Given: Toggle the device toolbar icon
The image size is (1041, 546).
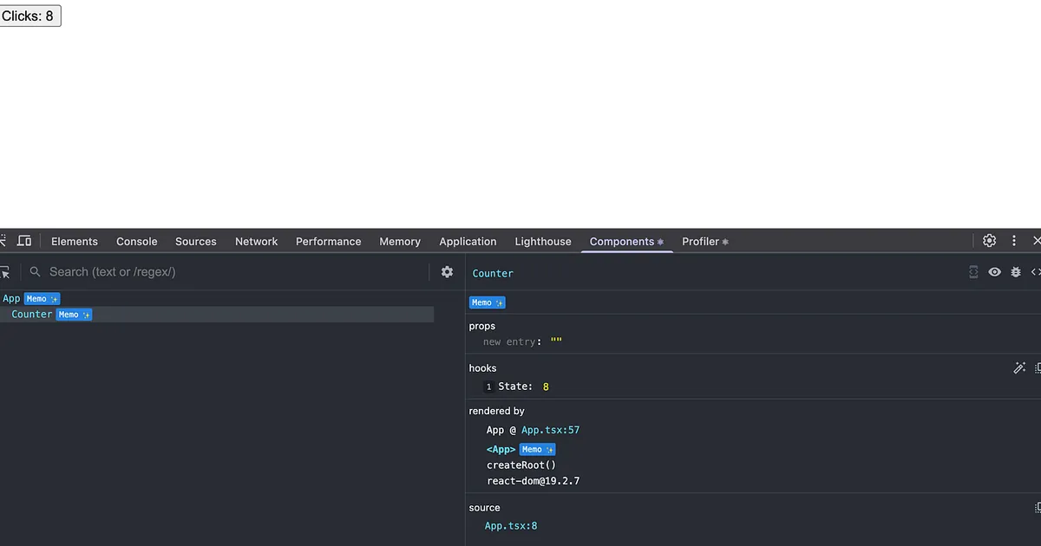Looking at the screenshot, I should [24, 241].
